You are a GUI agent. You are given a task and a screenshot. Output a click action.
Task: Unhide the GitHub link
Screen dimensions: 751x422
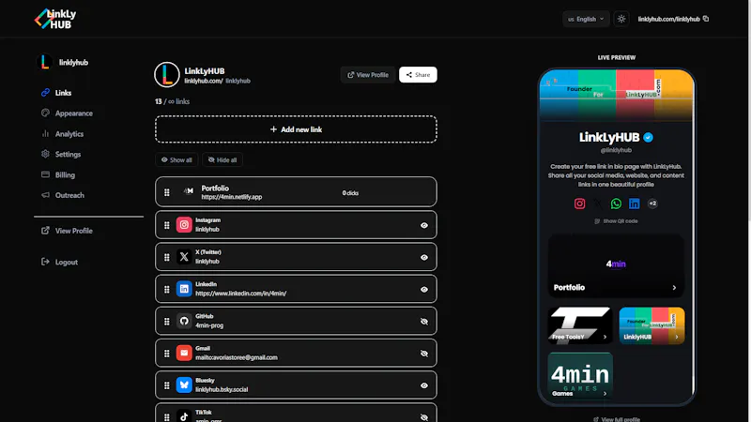click(424, 322)
